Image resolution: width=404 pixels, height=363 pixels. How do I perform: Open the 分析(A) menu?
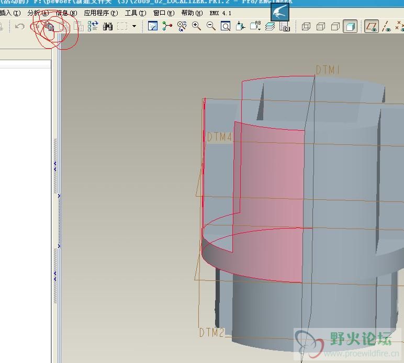[x=38, y=13]
